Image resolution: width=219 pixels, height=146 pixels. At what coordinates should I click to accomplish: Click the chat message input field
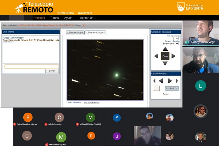click(x=32, y=67)
